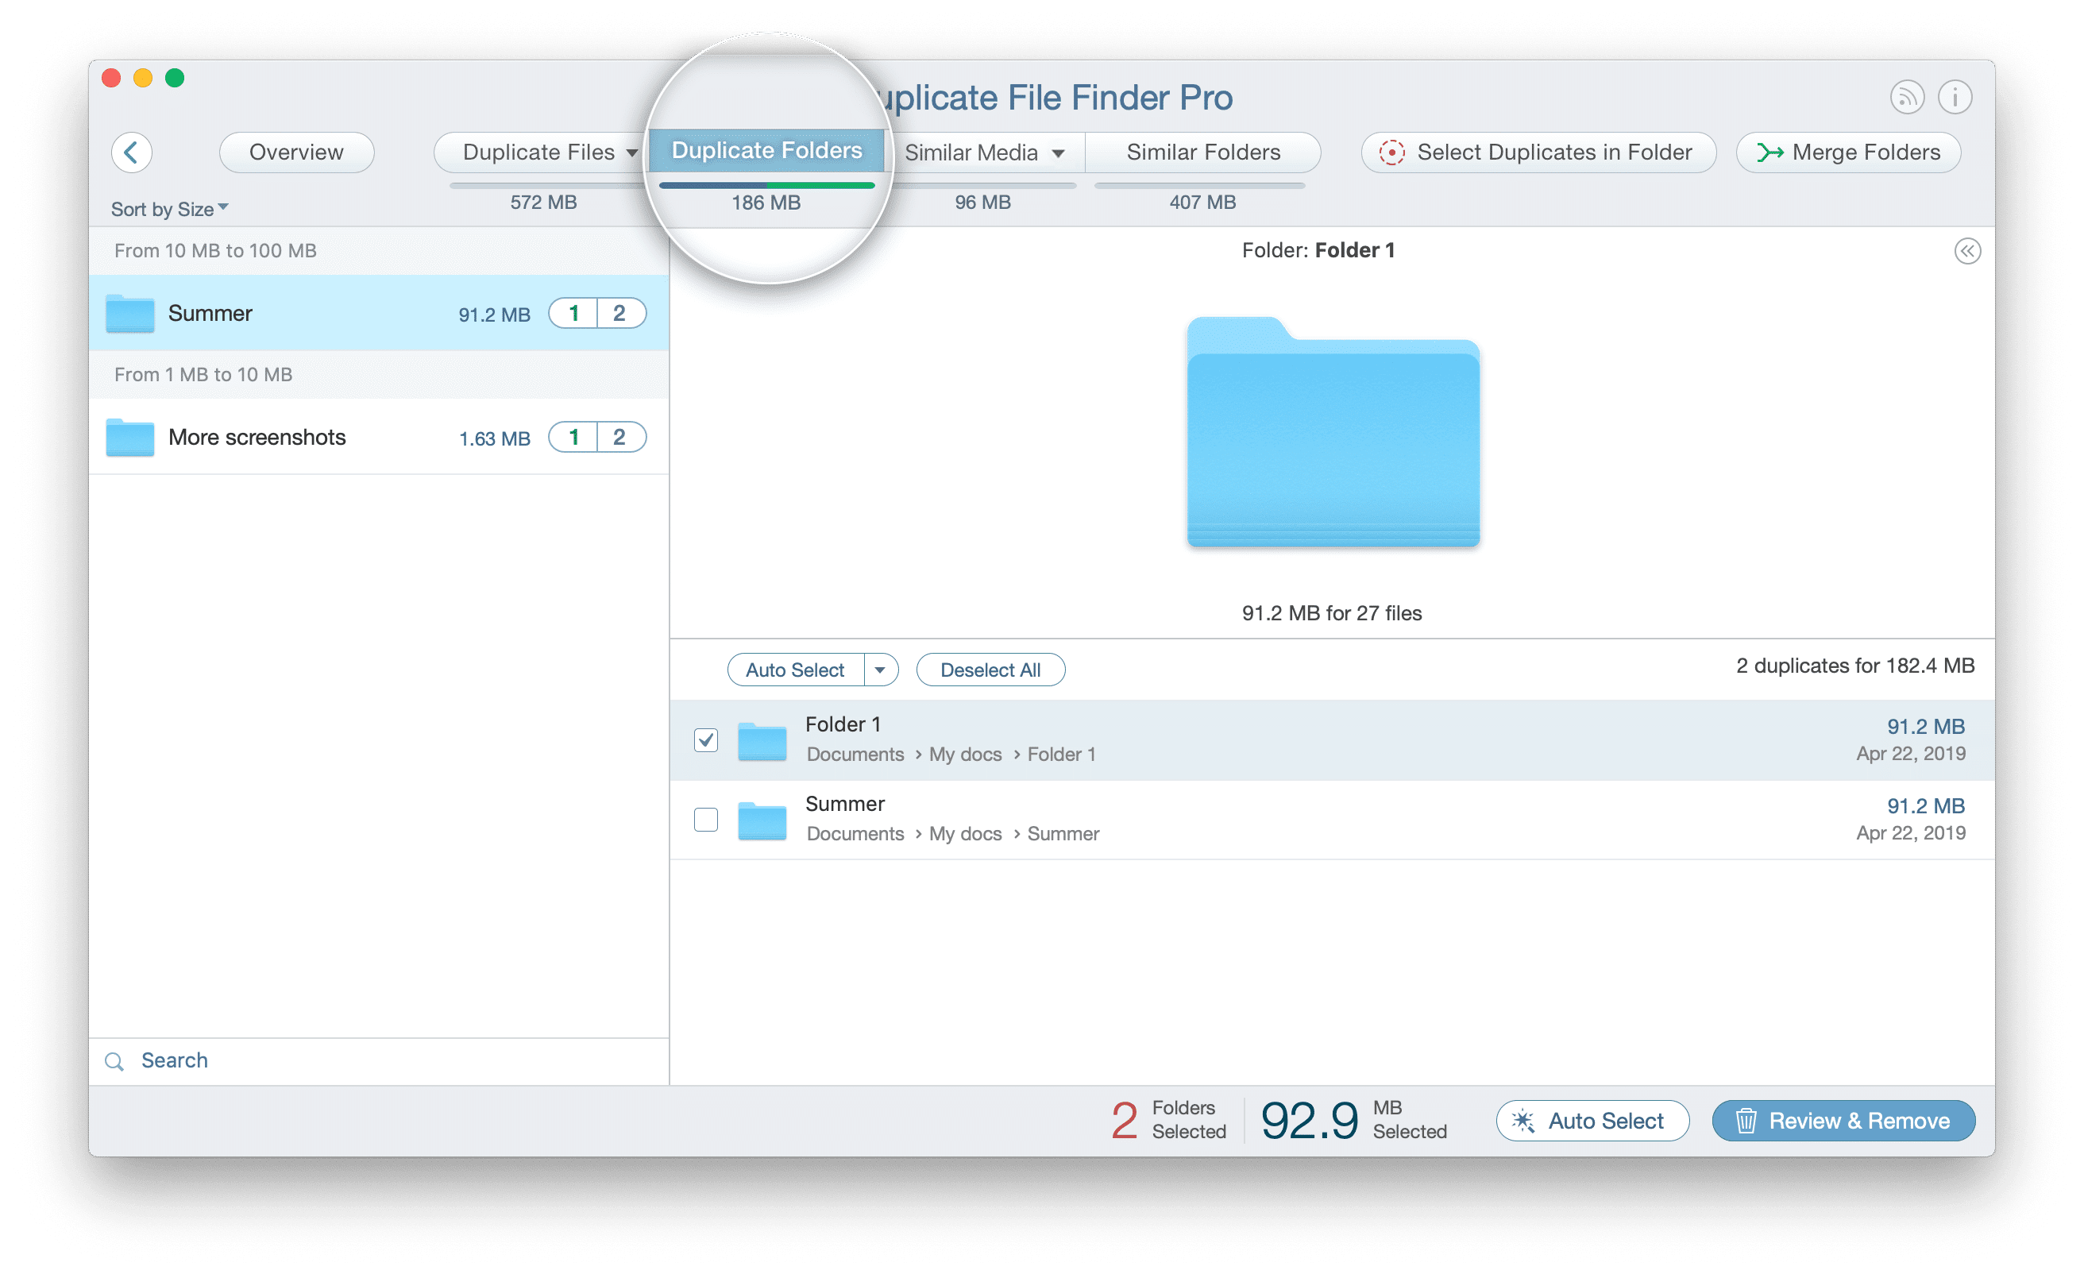Click the feedback icon in the top right corner
2084x1274 pixels.
pos(1907,96)
